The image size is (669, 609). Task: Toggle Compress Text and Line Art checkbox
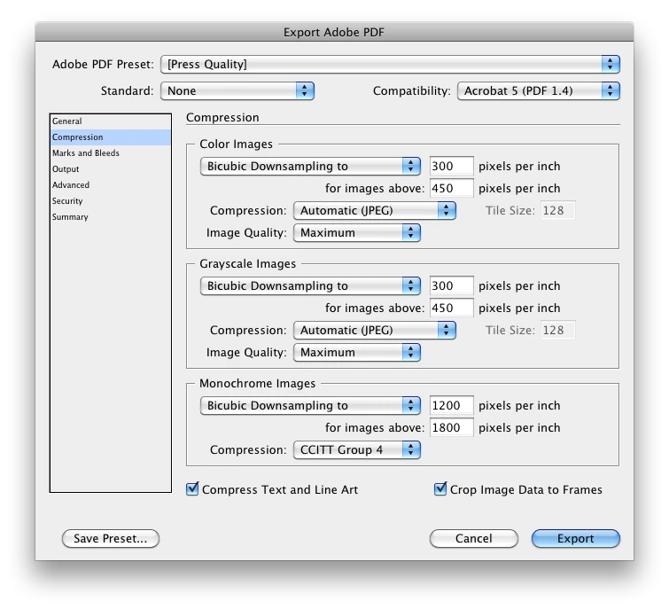pyautogui.click(x=192, y=489)
